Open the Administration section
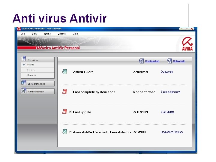 pyautogui.click(x=37, y=91)
